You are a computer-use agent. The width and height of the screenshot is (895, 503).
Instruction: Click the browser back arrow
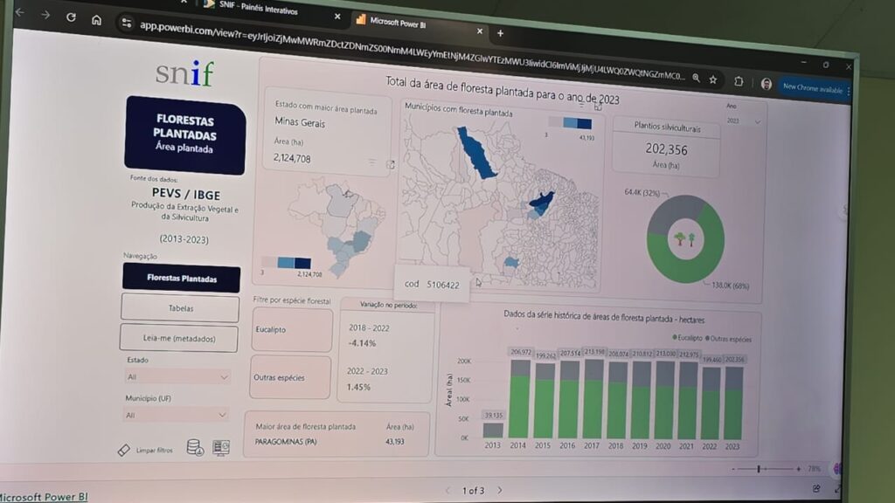(x=19, y=12)
